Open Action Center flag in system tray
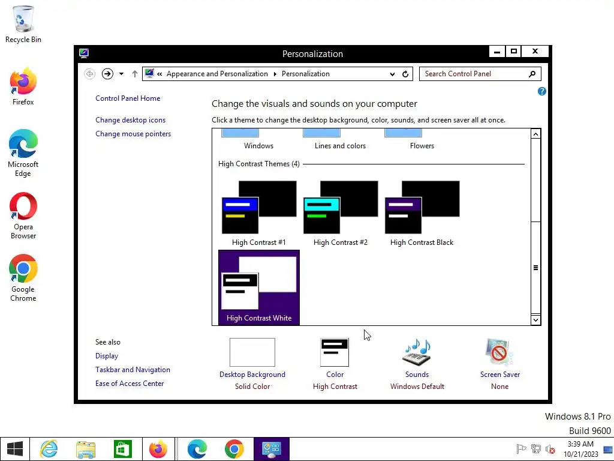Image resolution: width=614 pixels, height=461 pixels. coord(521,449)
